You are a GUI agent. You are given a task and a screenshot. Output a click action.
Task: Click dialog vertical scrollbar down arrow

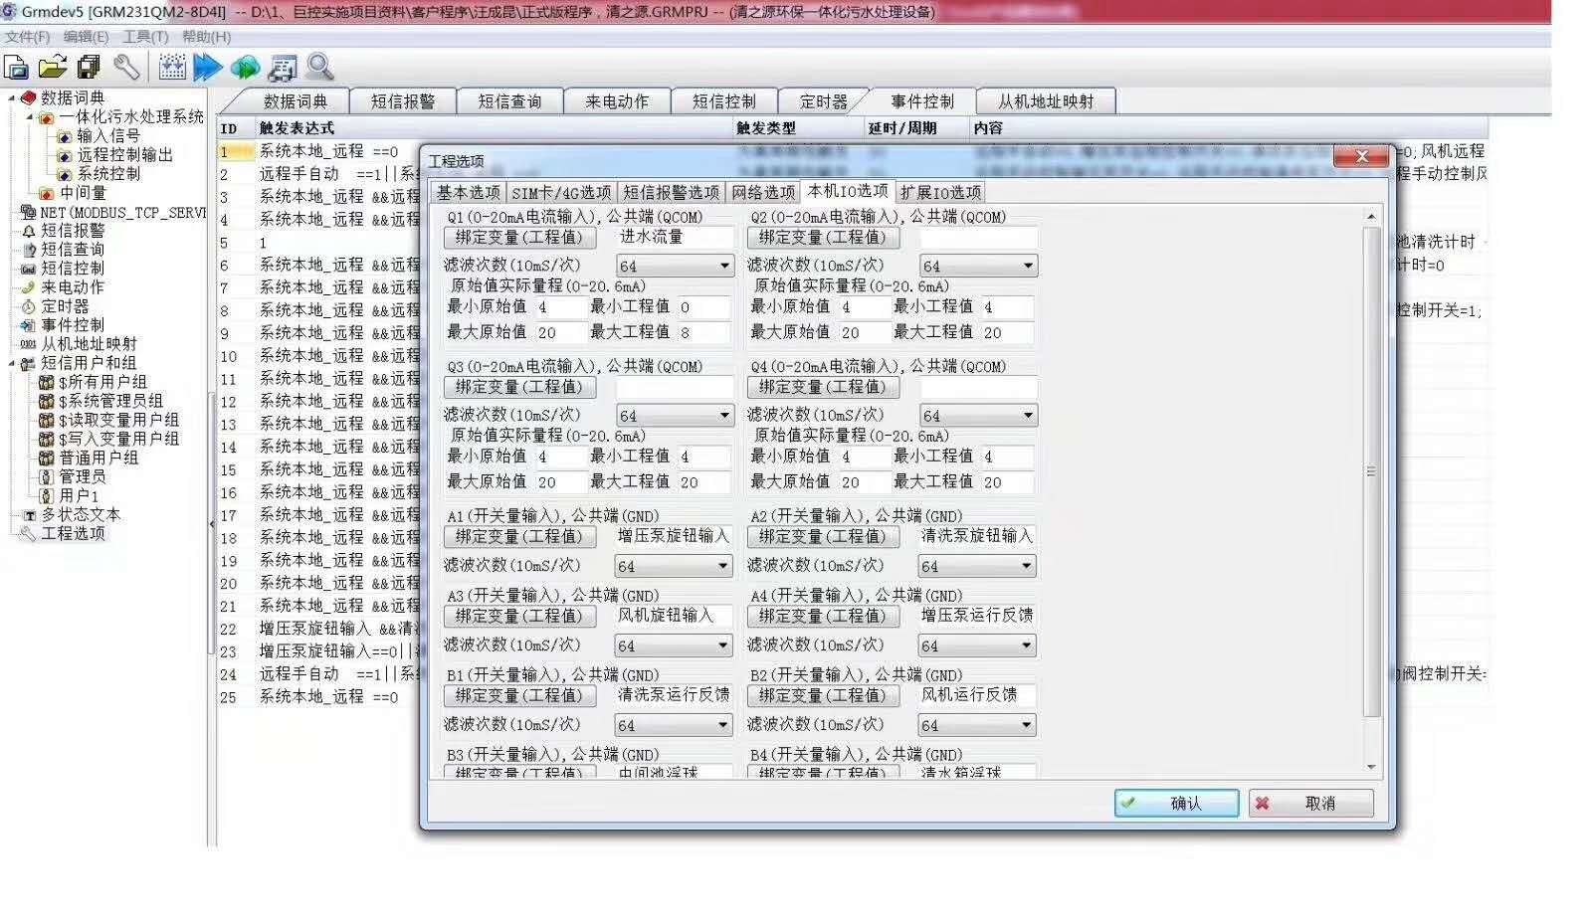(1372, 767)
